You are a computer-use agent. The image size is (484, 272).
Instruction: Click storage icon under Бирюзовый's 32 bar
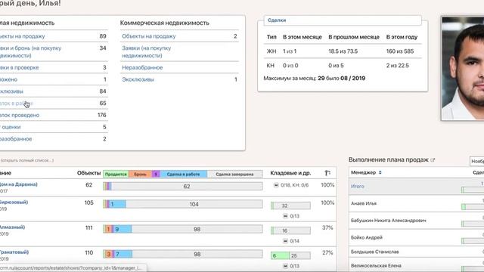coord(286,216)
